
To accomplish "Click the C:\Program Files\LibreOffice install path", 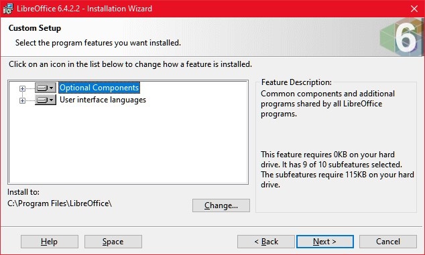I will (60, 203).
